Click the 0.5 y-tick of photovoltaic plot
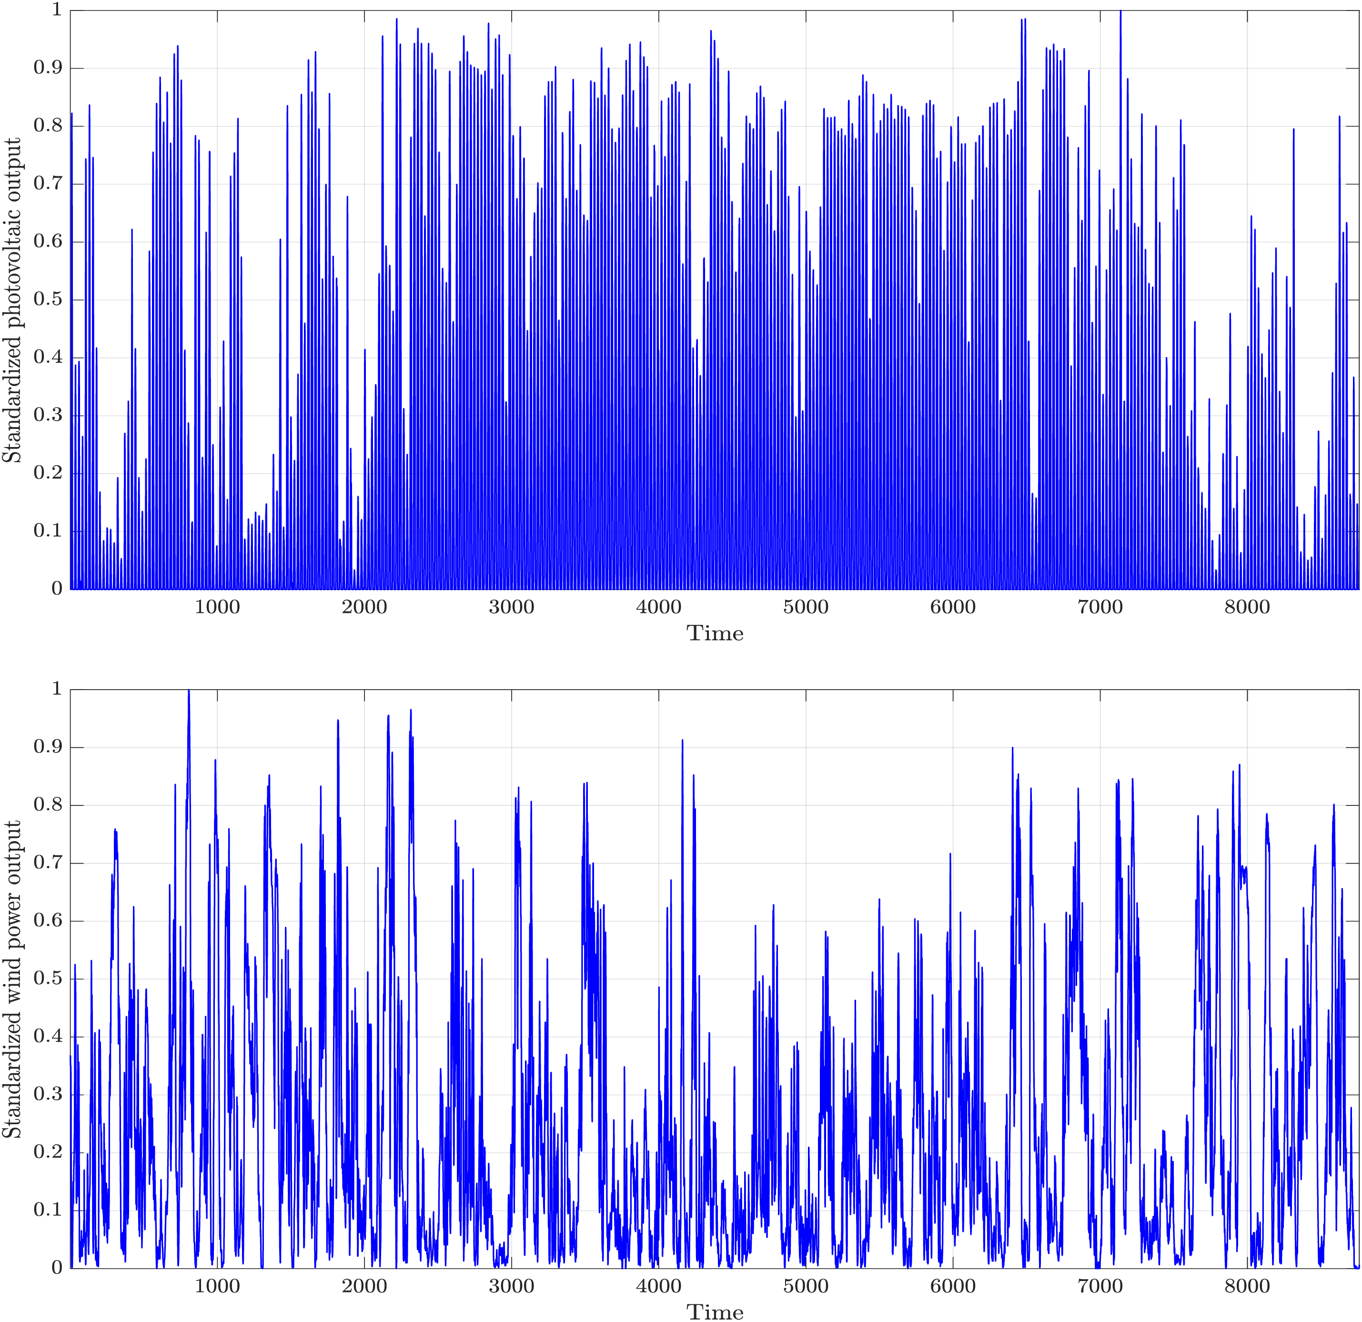1362x1322 pixels. point(47,300)
